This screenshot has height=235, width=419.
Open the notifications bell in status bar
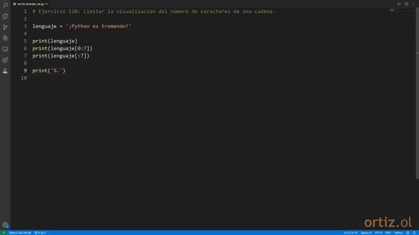414,232
